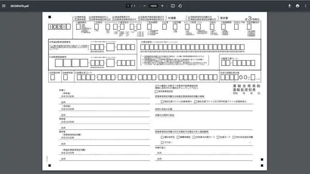Download the PDF file
This screenshot has height=174, width=310.
click(289, 6)
